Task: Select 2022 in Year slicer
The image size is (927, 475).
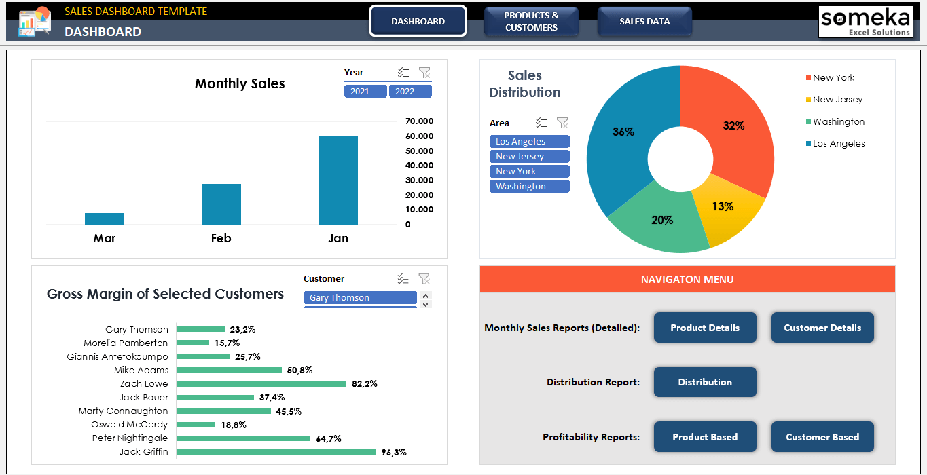Action: [410, 91]
